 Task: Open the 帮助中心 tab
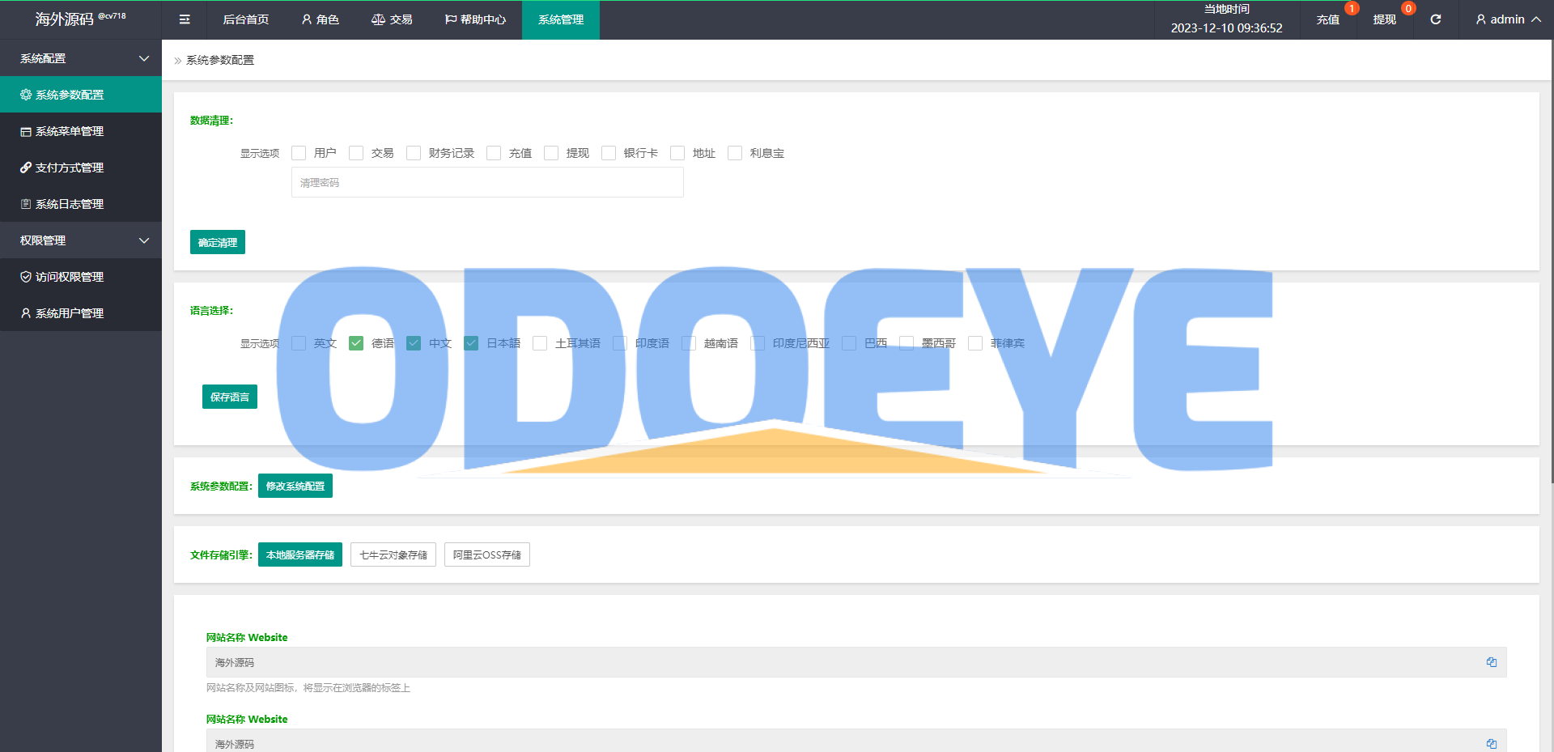pos(475,19)
